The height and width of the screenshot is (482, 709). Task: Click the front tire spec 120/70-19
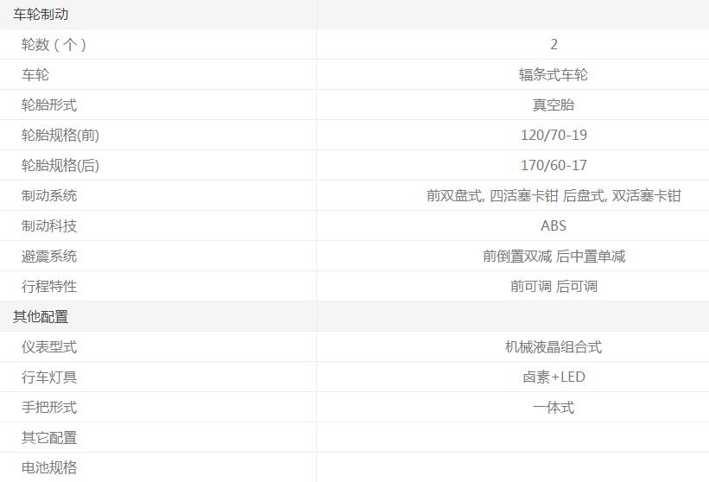[x=554, y=135]
